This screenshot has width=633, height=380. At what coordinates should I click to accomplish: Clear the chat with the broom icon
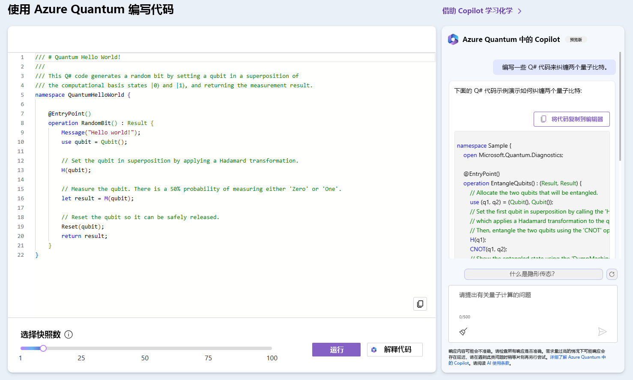463,331
